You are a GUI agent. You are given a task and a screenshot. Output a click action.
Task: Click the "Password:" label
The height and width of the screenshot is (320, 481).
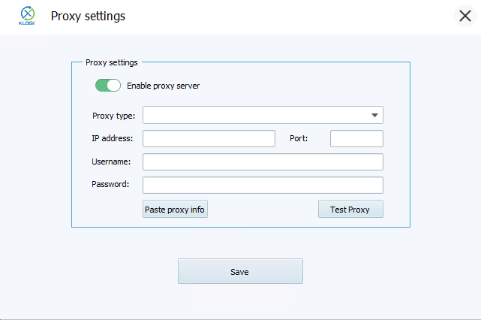click(x=110, y=184)
